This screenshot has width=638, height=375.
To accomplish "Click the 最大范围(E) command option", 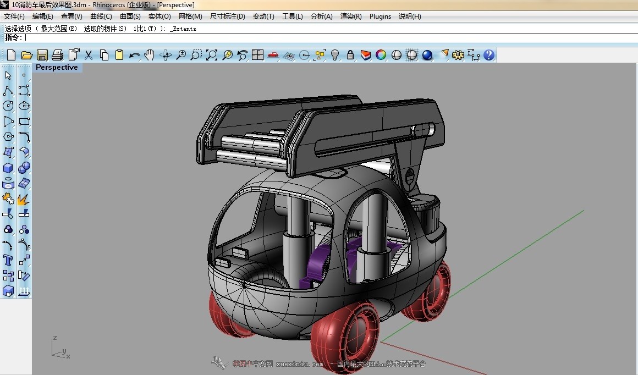I will [x=59, y=29].
